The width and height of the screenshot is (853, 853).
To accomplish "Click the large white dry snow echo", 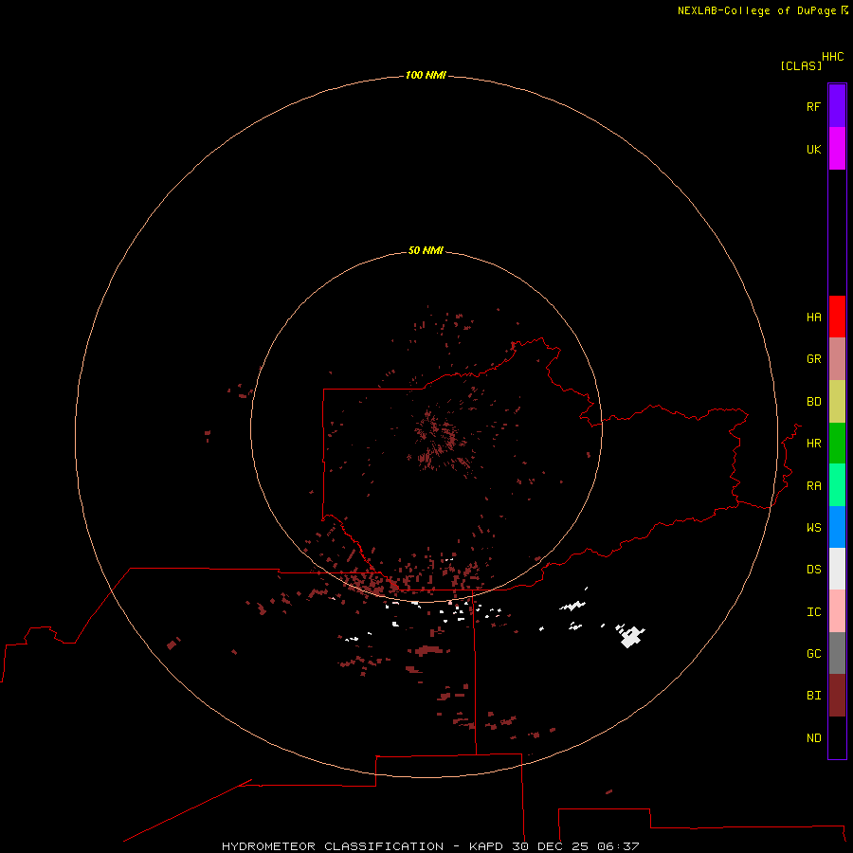I will [x=631, y=637].
